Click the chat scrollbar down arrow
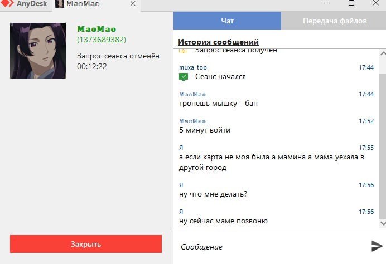The height and width of the screenshot is (264, 386). [383, 223]
